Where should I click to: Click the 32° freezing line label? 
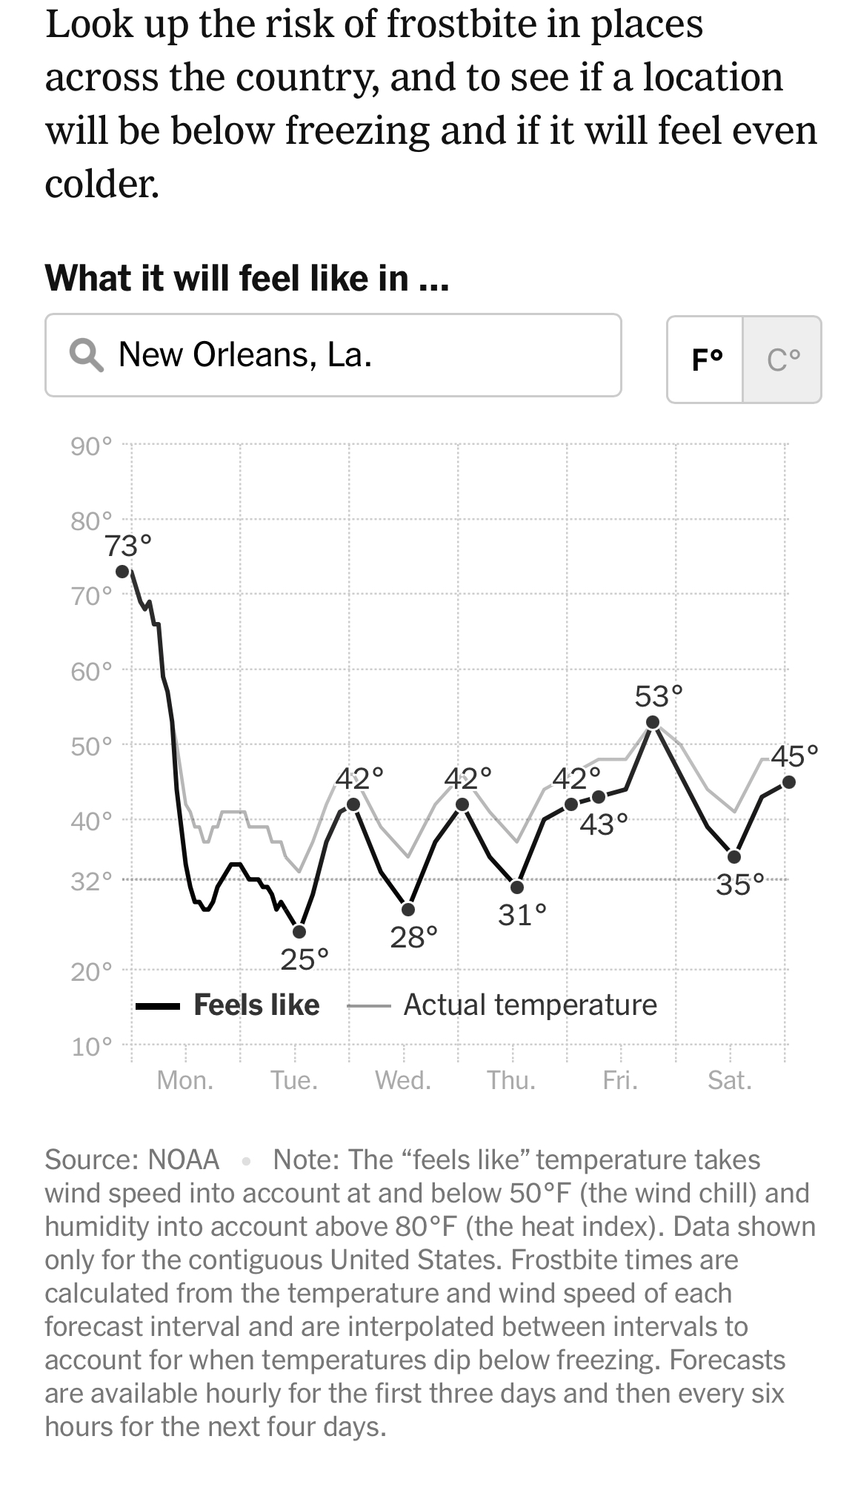[x=92, y=881]
